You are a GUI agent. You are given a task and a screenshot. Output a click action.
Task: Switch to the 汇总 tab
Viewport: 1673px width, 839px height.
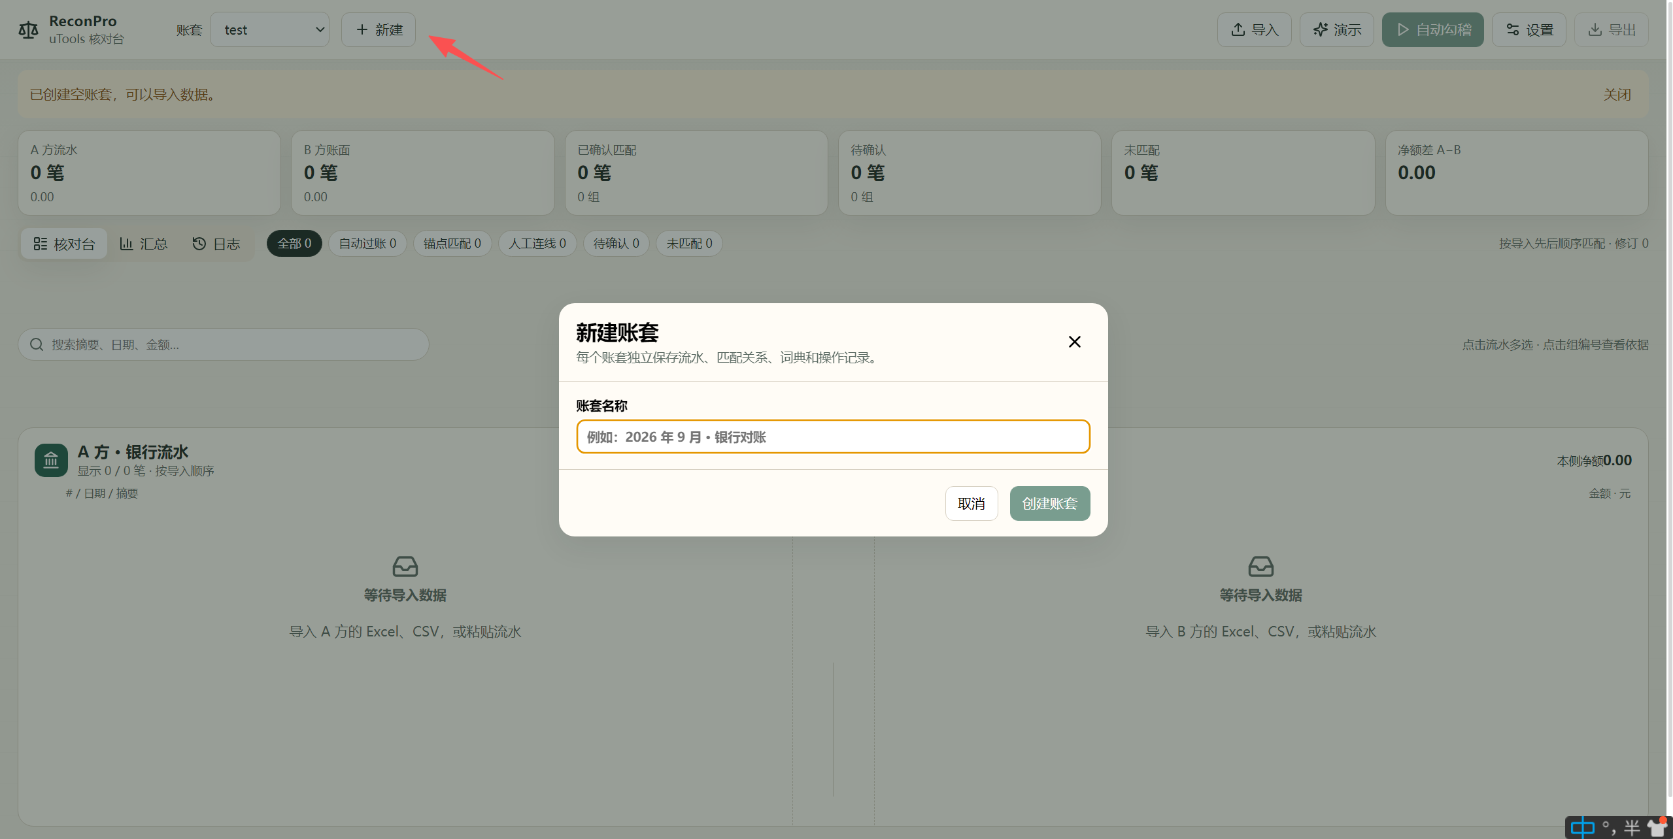pyautogui.click(x=144, y=244)
